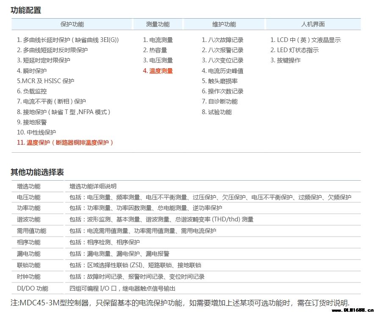Select item 6. 负载监控
Viewport: 374px width, 313px height.
(x=32, y=91)
